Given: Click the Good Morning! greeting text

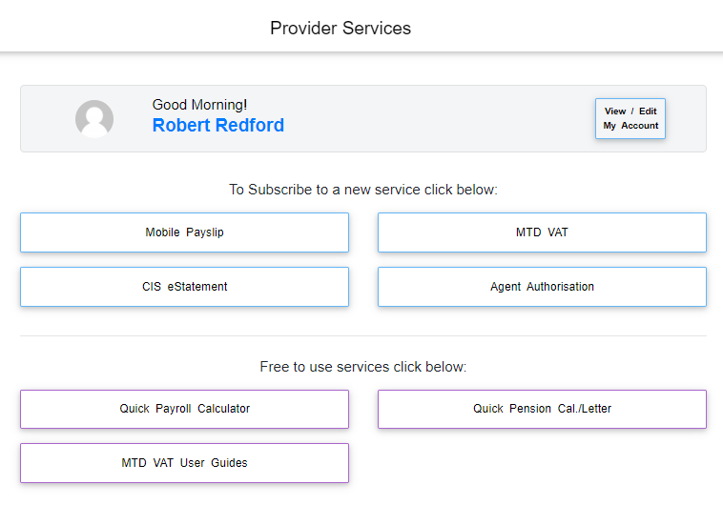Looking at the screenshot, I should pos(199,105).
